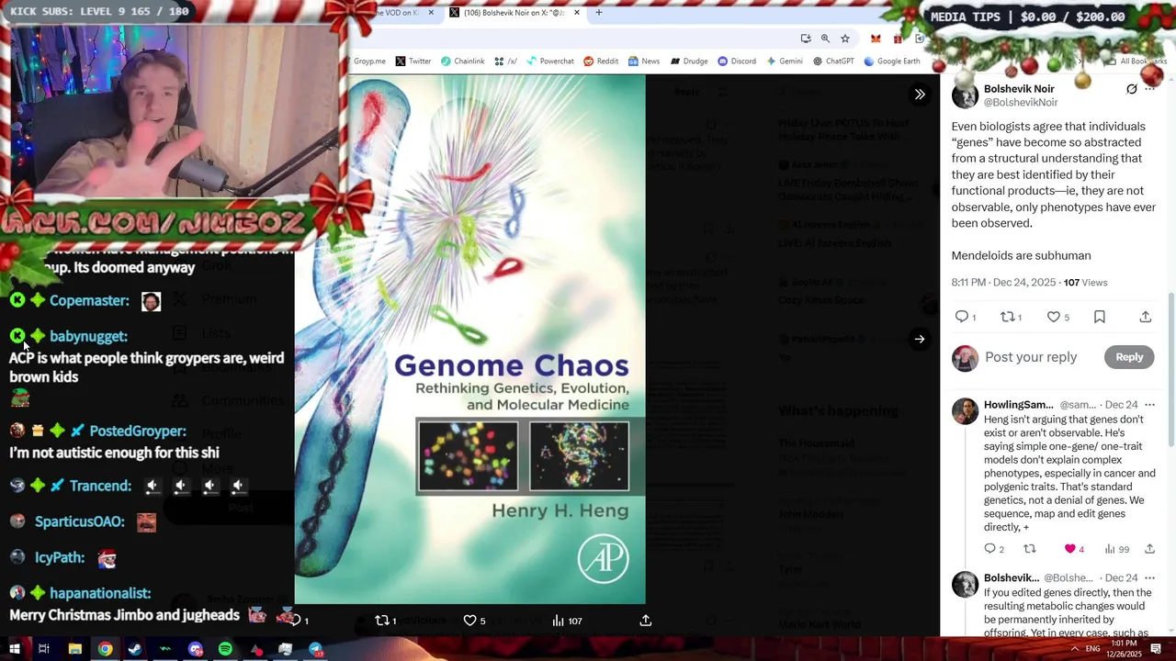
Task: Open the Windows Start menu
Action: coord(14,649)
